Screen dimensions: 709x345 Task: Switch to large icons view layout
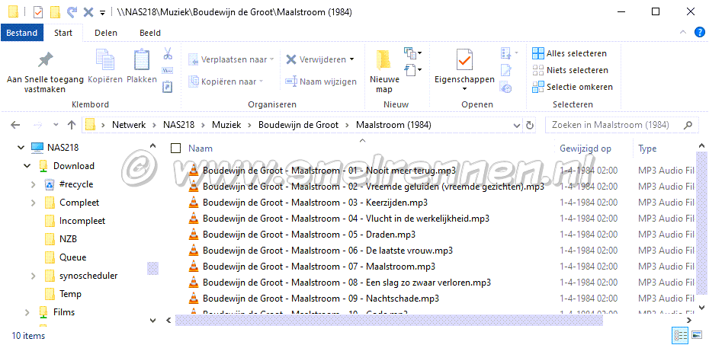tap(697, 335)
